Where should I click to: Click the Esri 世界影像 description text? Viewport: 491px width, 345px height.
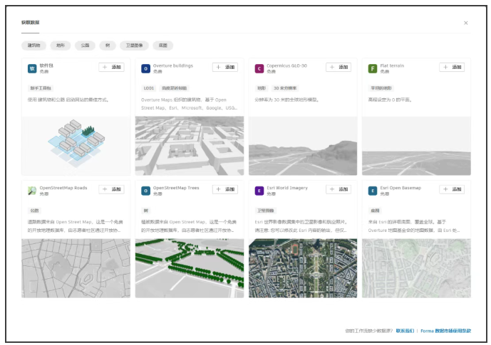pyautogui.click(x=301, y=226)
